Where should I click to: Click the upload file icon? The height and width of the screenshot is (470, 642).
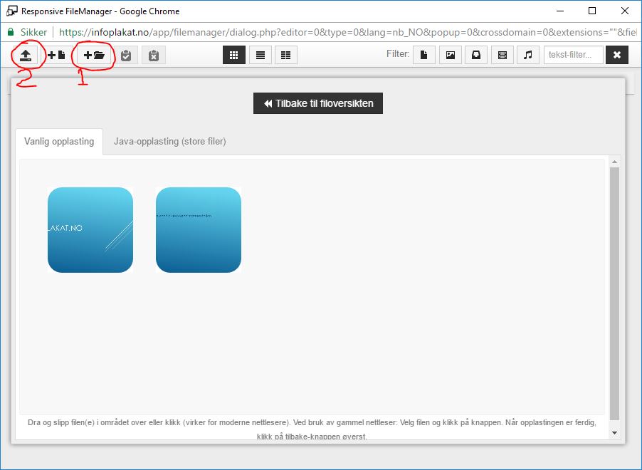25,55
